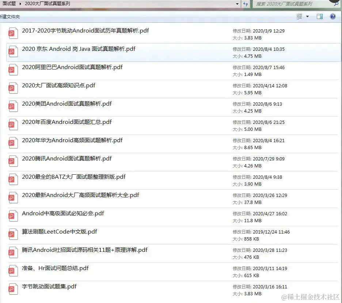Click PDF icon of 2020美团Android面试真题解析.pdf
Screen dimensions: 342x303
(13, 106)
